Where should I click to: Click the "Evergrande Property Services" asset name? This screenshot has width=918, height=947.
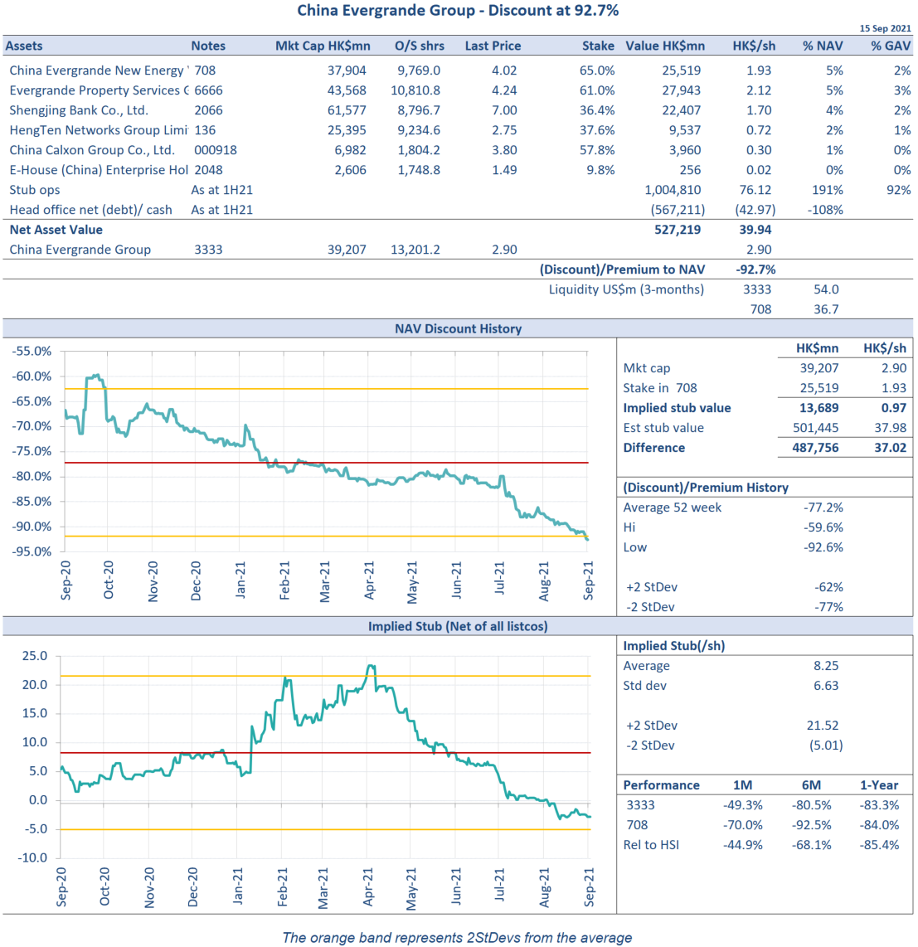click(99, 90)
